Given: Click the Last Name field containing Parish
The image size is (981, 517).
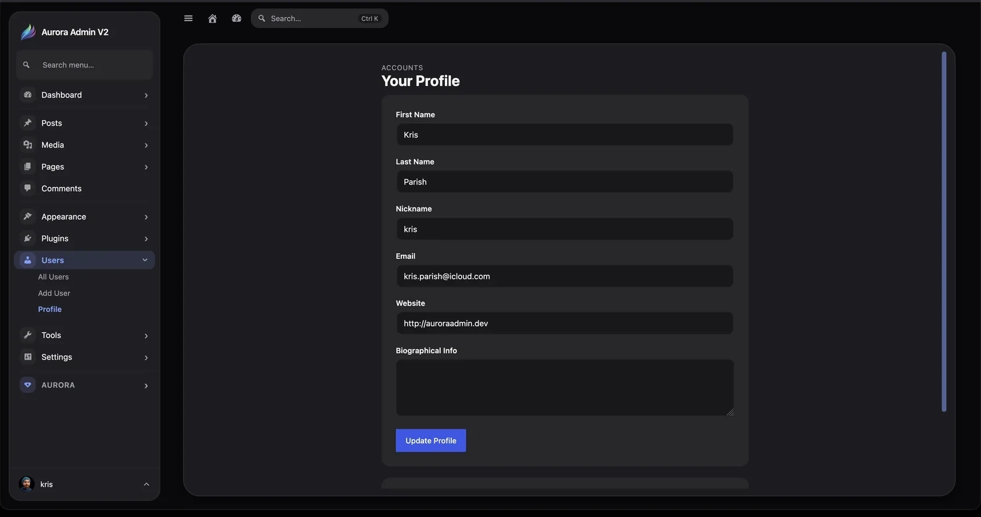Looking at the screenshot, I should 565,182.
